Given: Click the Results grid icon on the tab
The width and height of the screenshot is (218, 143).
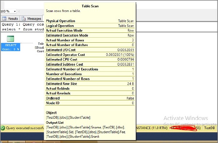Looking at the screenshot, I should tap(4, 19).
